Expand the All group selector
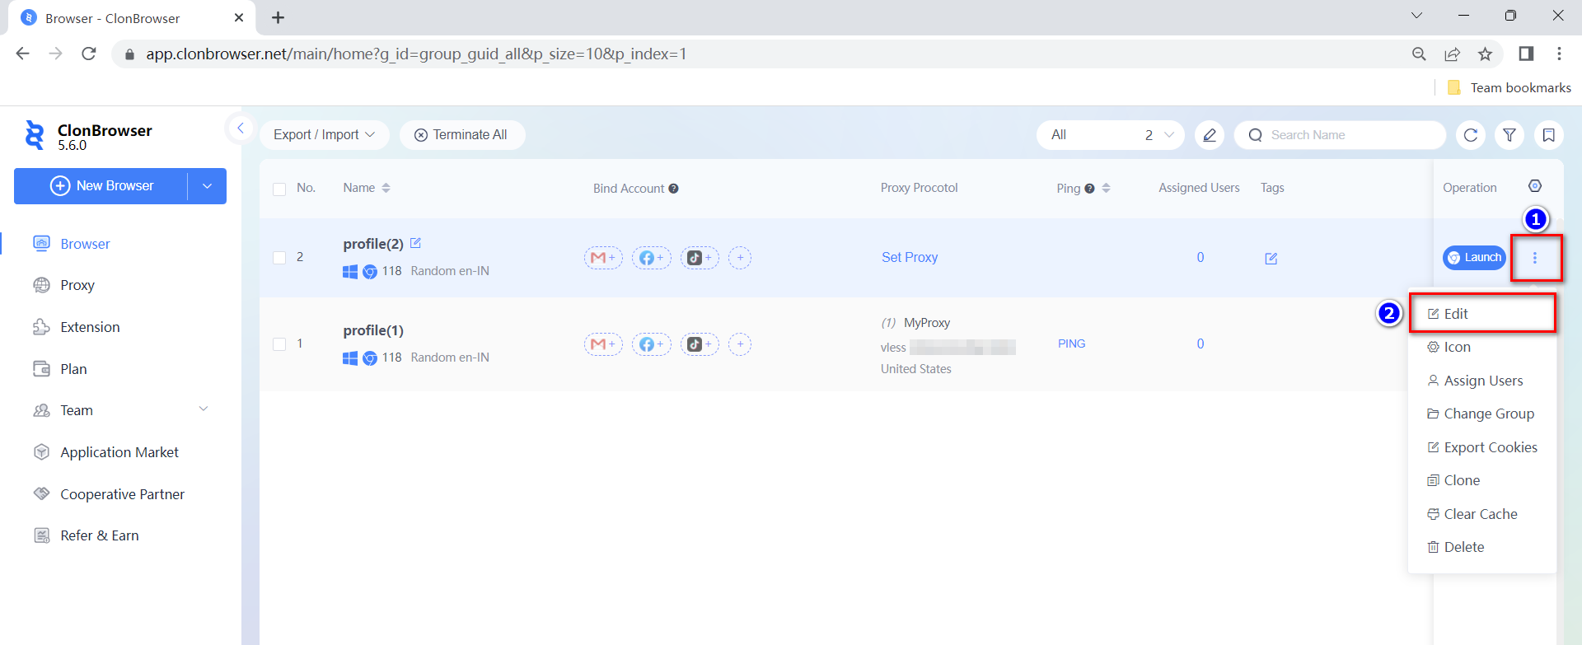This screenshot has width=1582, height=645. [1110, 135]
